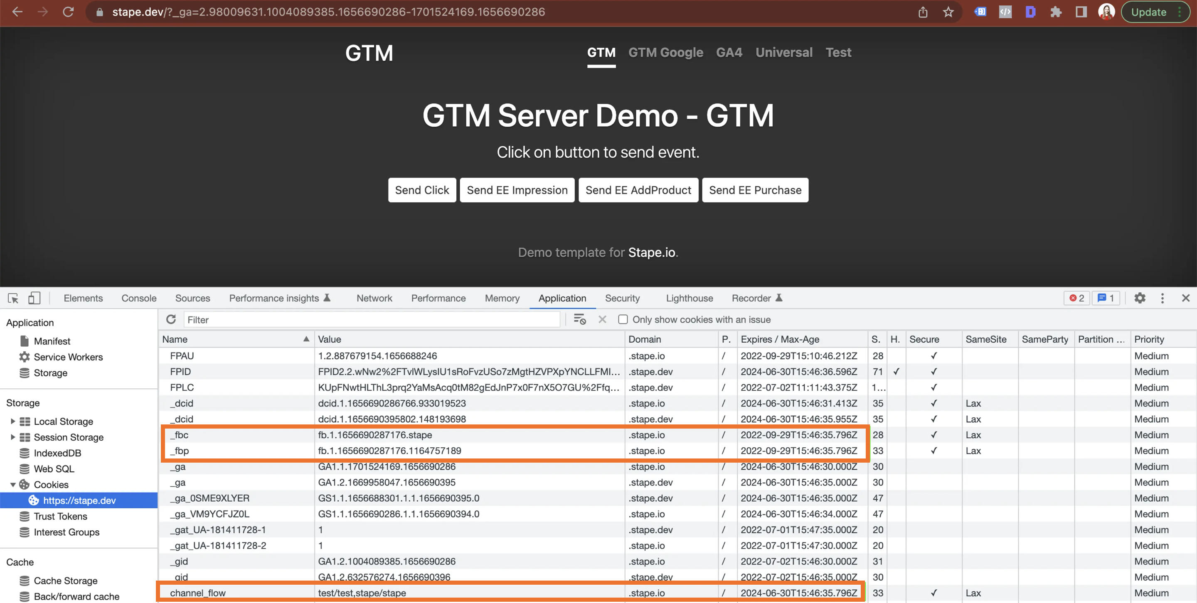Click the GTM Google navigation tab

click(x=665, y=51)
